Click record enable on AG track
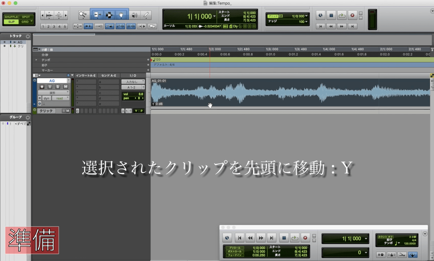Screen dimensions: 434x261 (x=42, y=87)
